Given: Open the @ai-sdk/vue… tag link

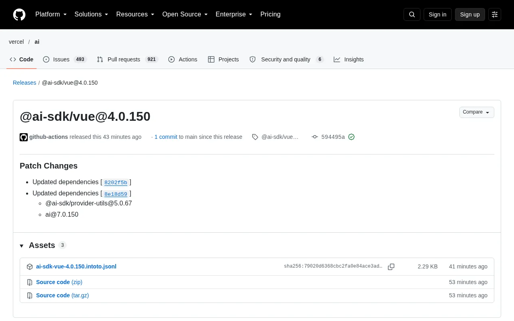Looking at the screenshot, I should [x=280, y=137].
